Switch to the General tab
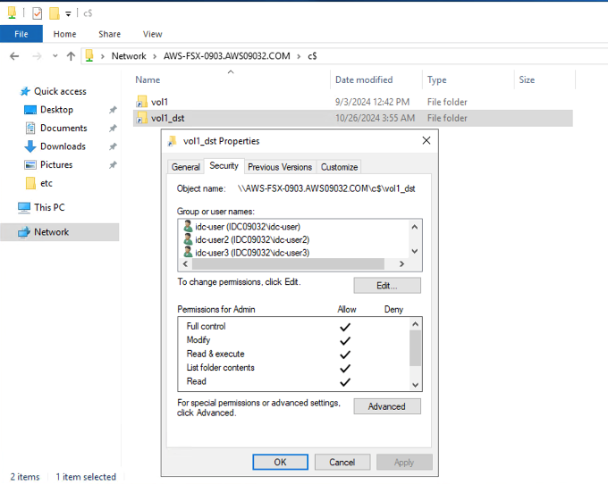Image resolution: width=608 pixels, height=484 pixels. pos(186,167)
